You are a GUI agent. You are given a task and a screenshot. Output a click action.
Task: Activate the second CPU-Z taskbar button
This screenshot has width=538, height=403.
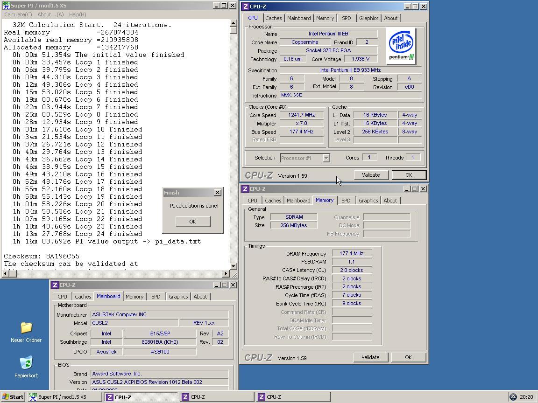[x=217, y=397]
